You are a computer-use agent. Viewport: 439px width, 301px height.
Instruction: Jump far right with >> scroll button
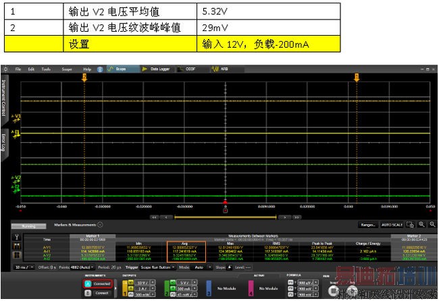(x=296, y=217)
